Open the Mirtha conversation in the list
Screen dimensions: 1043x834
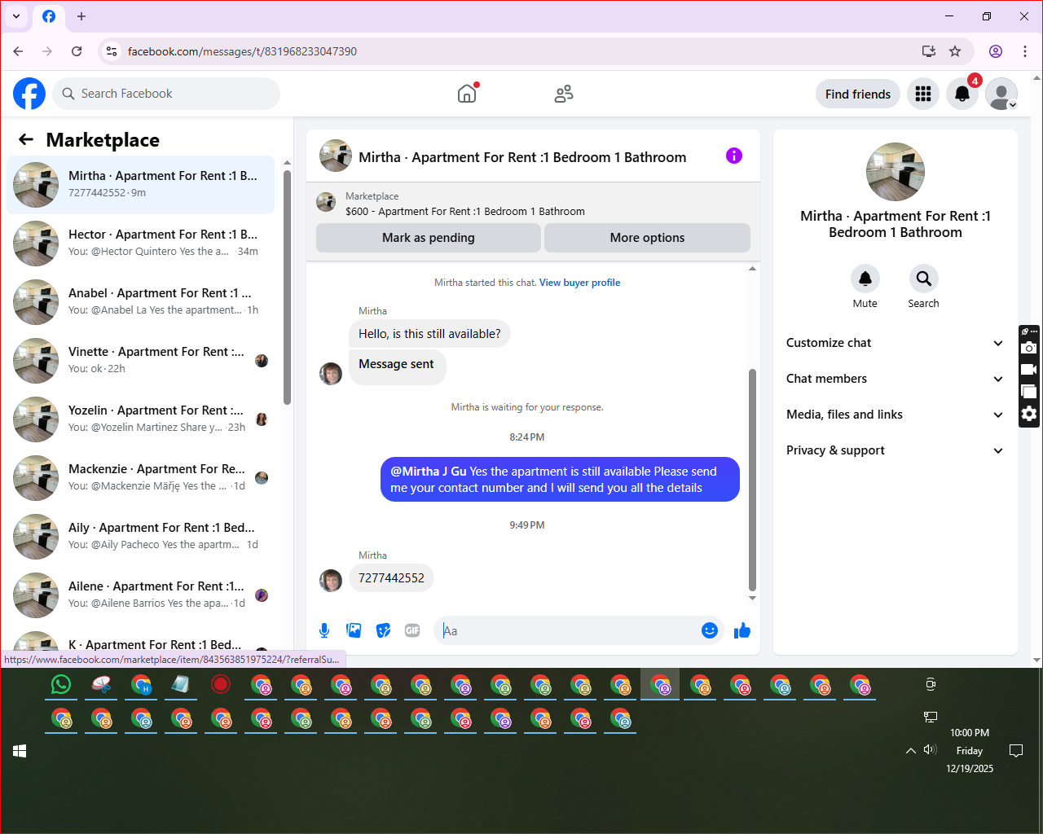point(141,185)
